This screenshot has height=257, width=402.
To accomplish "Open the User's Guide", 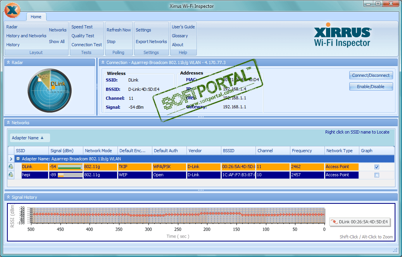I will point(183,27).
